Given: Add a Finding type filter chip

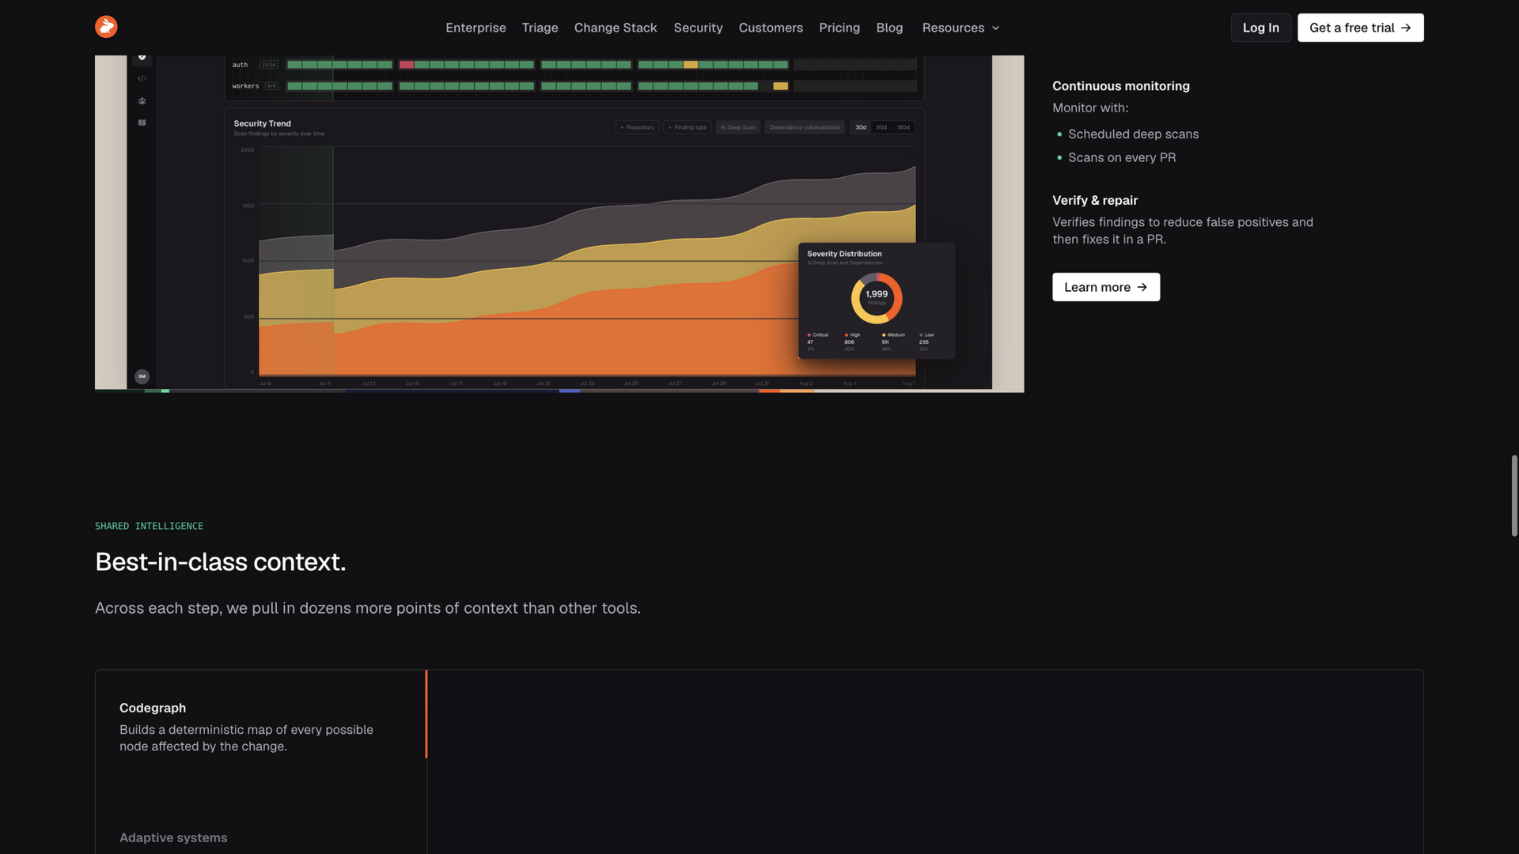Looking at the screenshot, I should point(688,127).
